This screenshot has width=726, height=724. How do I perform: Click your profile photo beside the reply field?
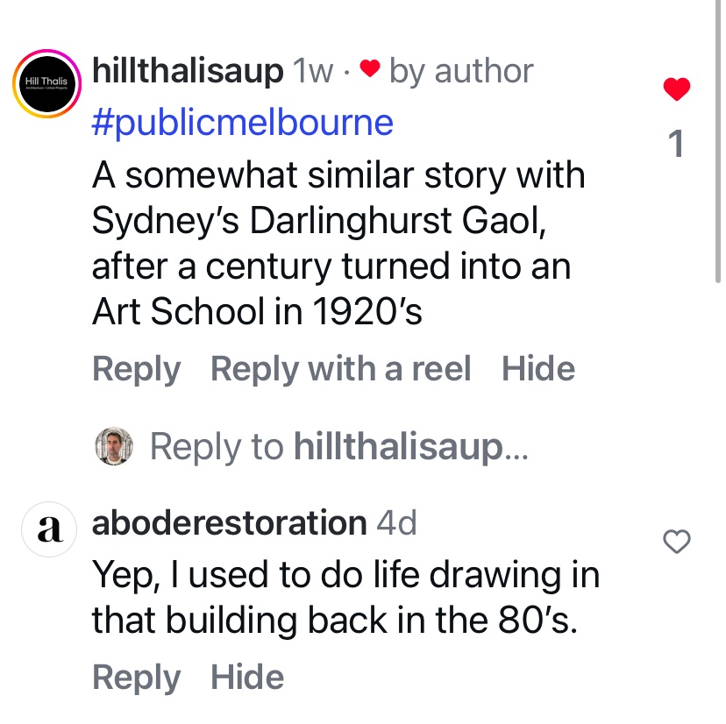coord(113,446)
